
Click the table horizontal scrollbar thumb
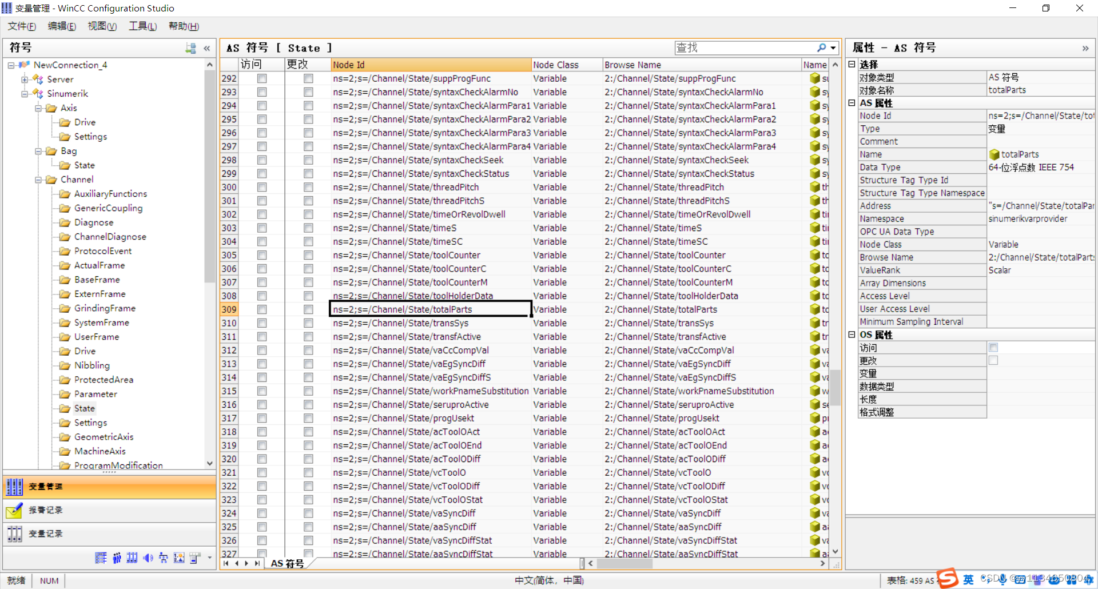[624, 563]
